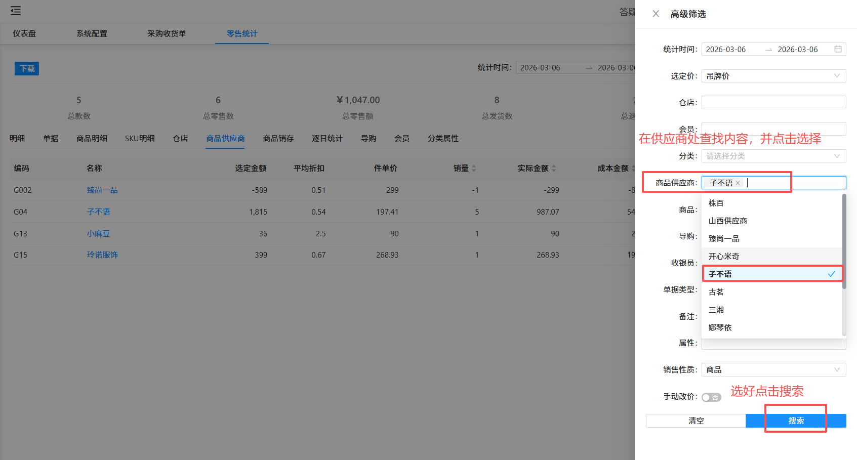857x460 pixels.
Task: Expand the 分类 selector 请选择分类
Action: pos(773,156)
